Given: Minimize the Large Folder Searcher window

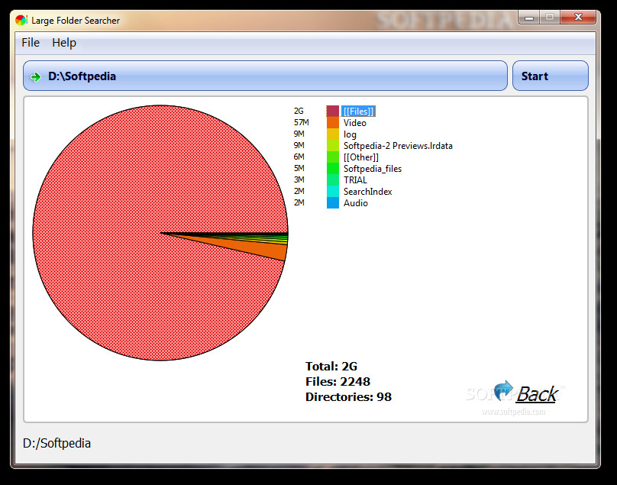Looking at the screenshot, I should pyautogui.click(x=529, y=18).
